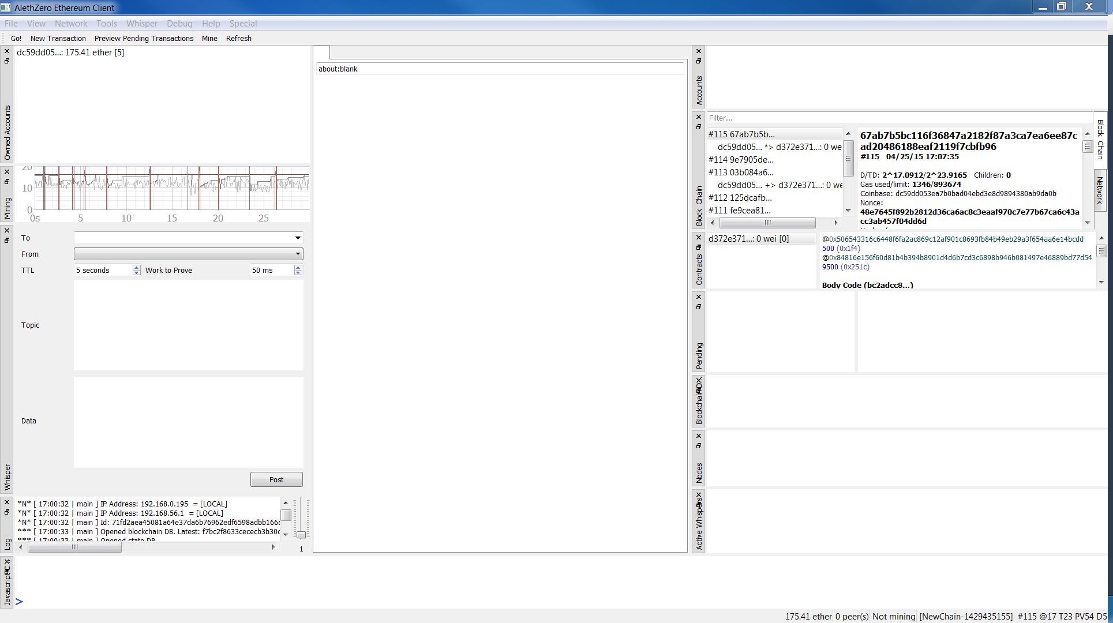Viewport: 1113px width, 623px height.
Task: Float the Block Chain dock panel
Action: click(699, 126)
